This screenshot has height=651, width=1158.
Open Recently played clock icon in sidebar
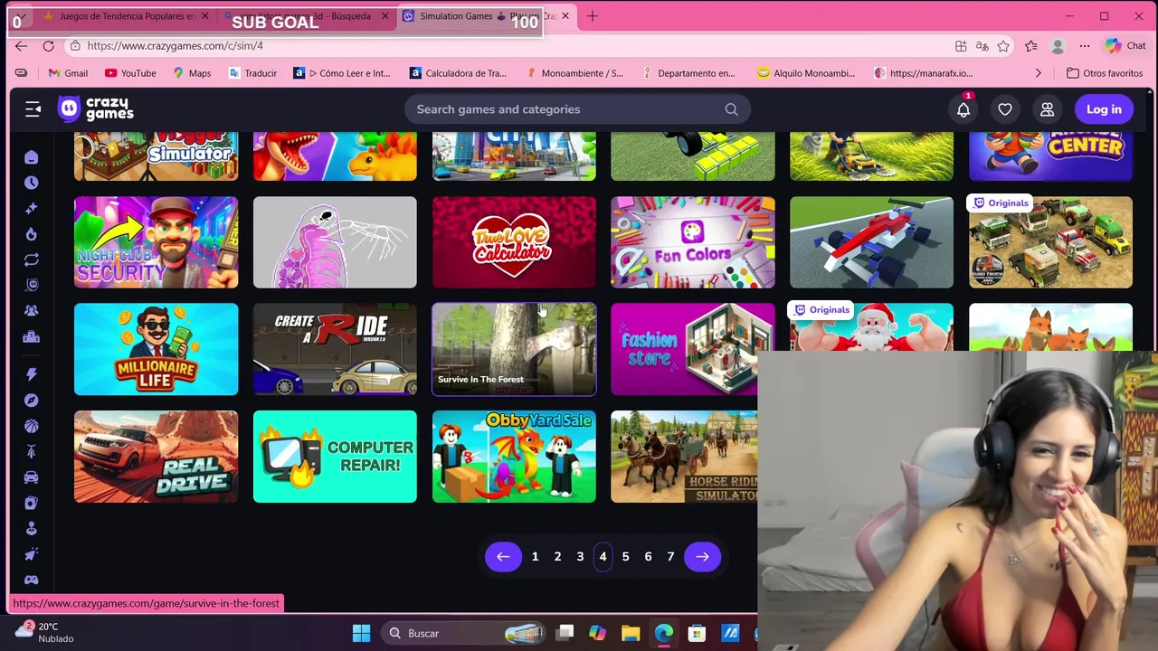pos(32,183)
